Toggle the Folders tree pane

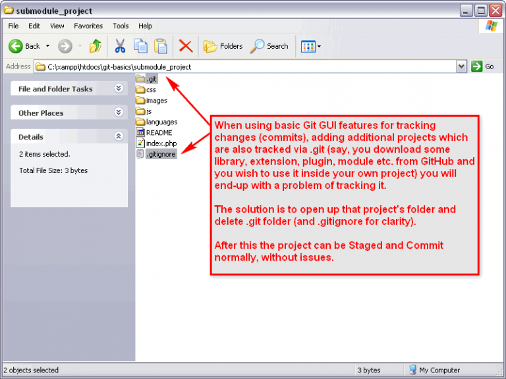[223, 46]
